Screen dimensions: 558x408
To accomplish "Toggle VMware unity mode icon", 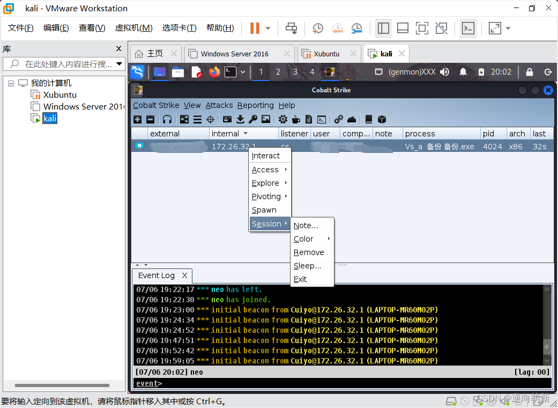I will [442, 28].
